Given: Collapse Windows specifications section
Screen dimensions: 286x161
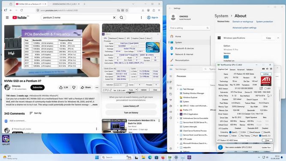Looking at the screenshot, I should [x=278, y=38].
